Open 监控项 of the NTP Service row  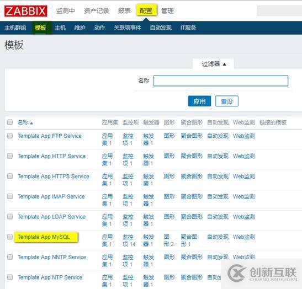coord(128,281)
